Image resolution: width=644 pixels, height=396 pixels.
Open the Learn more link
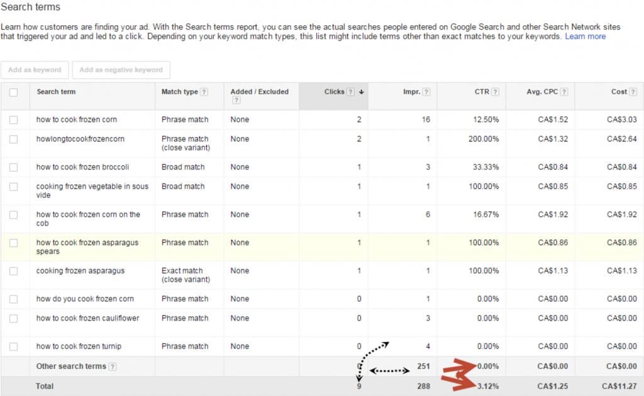585,36
